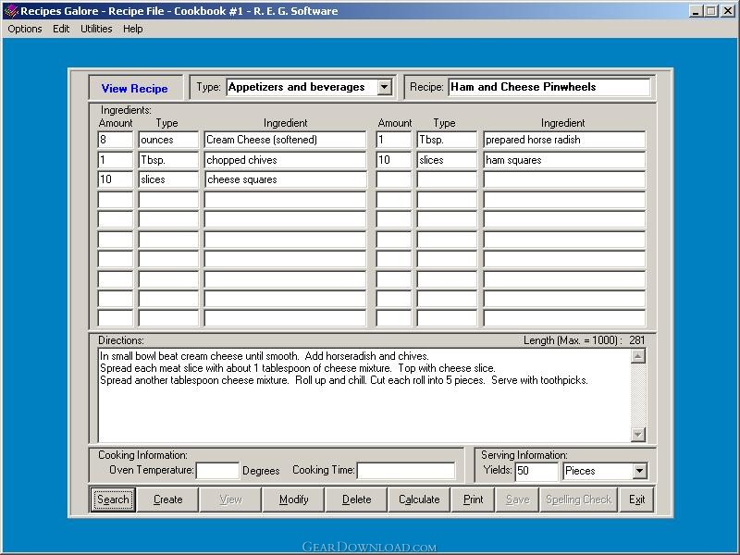Screen dimensions: 740x555
Task: Click the Search button
Action: tap(113, 499)
